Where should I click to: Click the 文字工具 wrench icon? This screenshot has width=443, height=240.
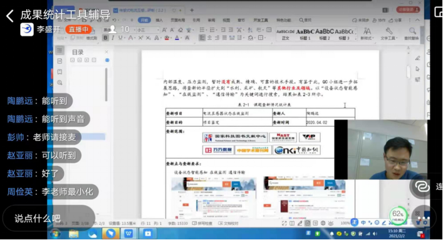tap(389, 31)
